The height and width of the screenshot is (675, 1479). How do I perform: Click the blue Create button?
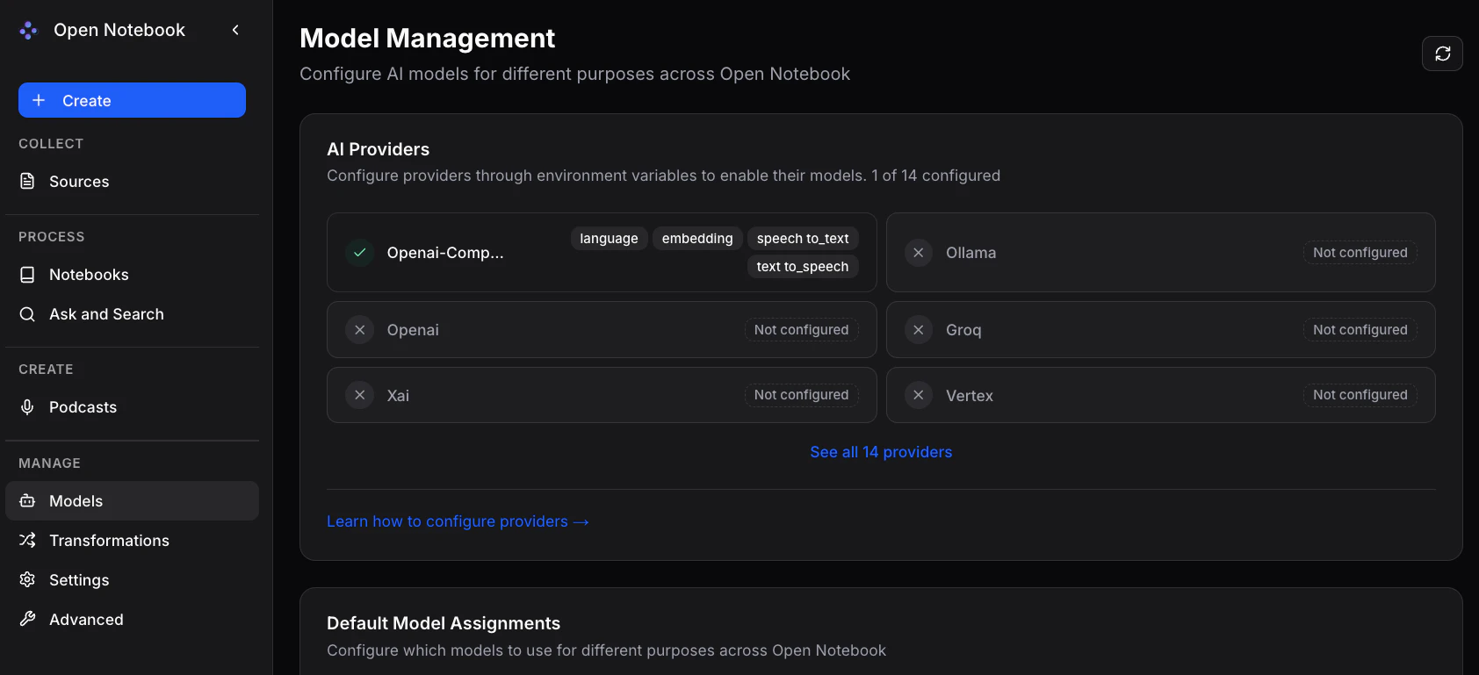point(132,100)
